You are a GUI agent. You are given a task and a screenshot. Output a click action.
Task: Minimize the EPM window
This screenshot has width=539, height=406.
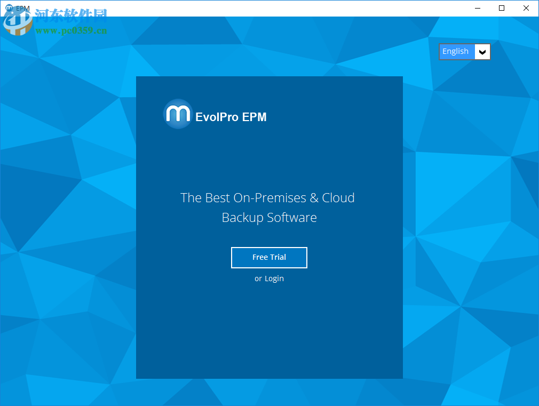[x=478, y=8]
